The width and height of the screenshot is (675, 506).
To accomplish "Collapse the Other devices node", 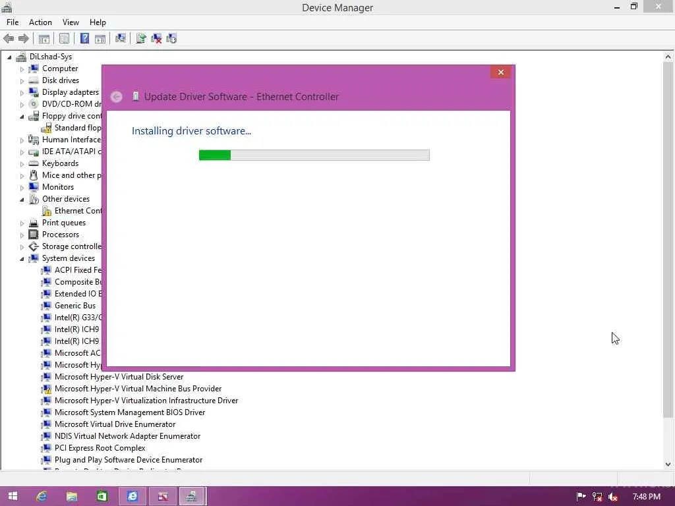I will point(22,199).
